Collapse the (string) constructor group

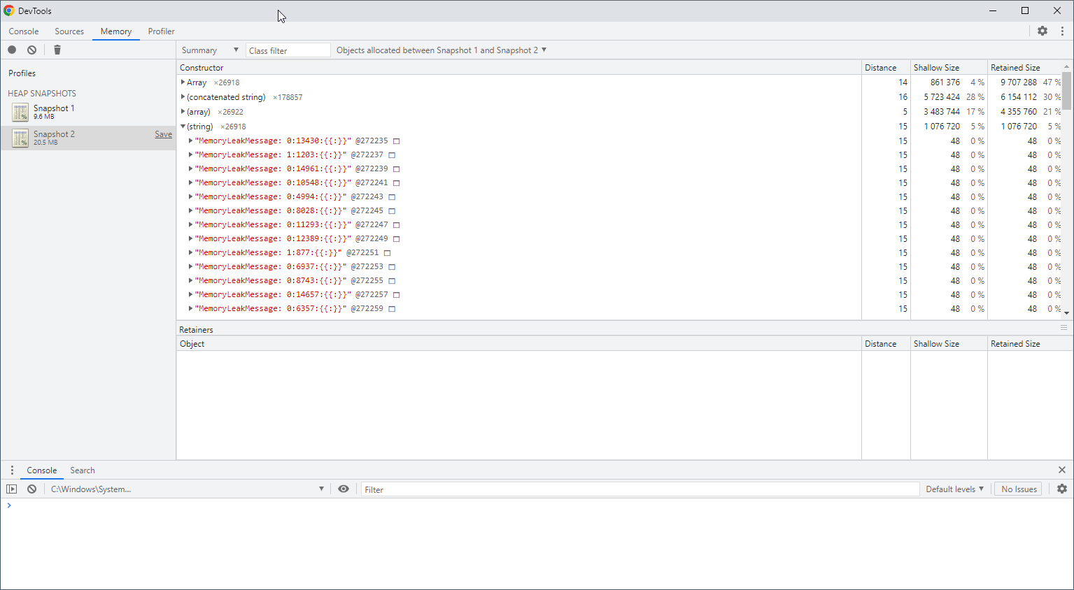(183, 127)
